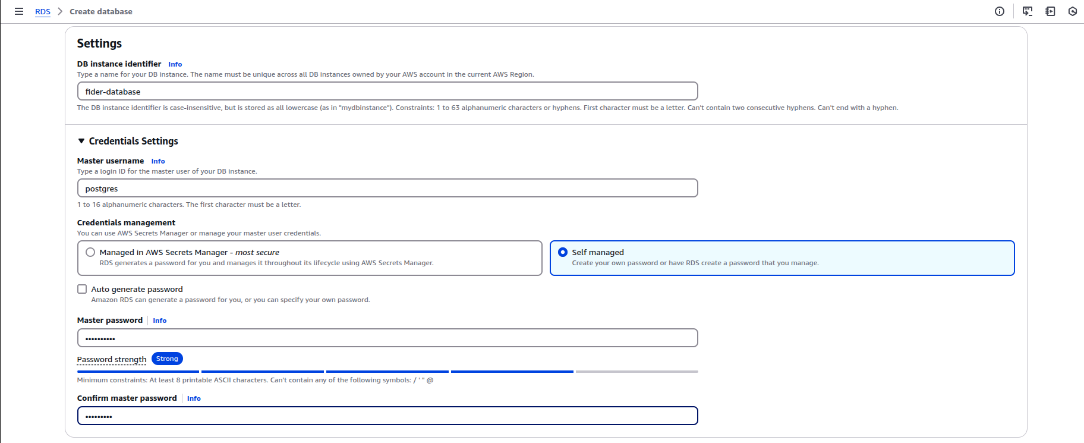Open Info link beside Master username
The width and height of the screenshot is (1084, 443).
(158, 161)
